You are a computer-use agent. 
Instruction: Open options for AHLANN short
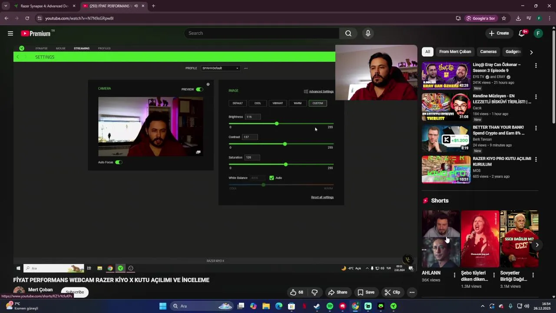[454, 275]
